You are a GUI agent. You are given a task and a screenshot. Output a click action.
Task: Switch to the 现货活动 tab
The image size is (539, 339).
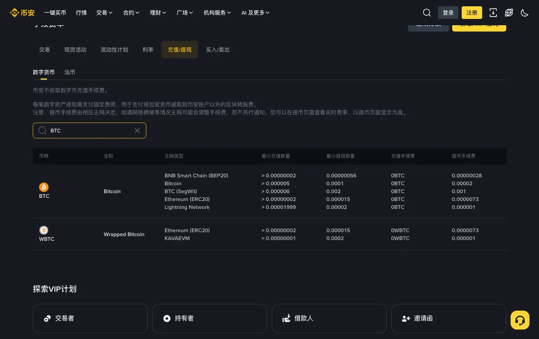tap(75, 50)
